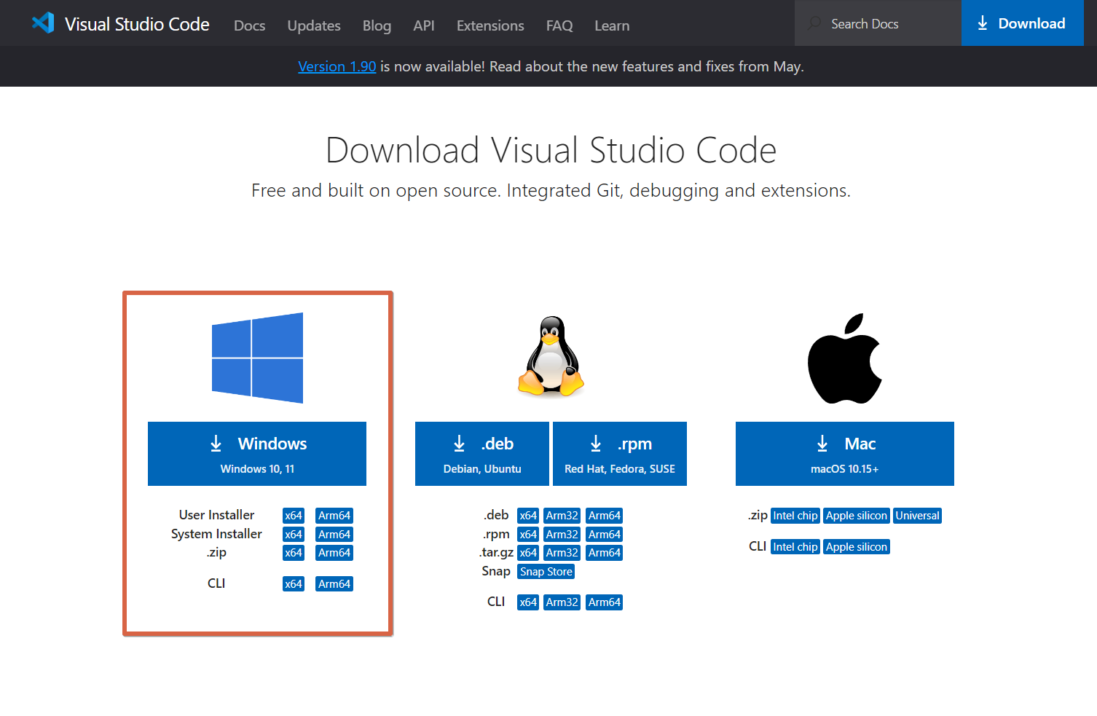Download the Windows 10, 11 installer
The width and height of the screenshot is (1097, 716).
coord(257,454)
